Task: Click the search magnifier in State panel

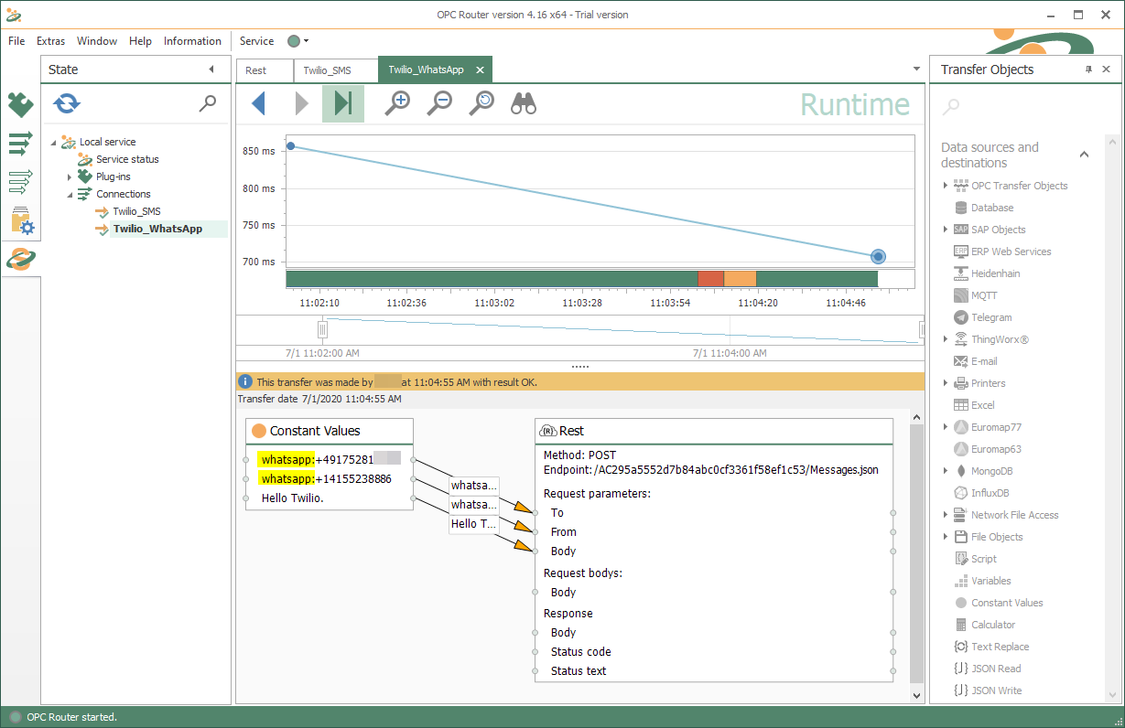Action: coord(208,103)
